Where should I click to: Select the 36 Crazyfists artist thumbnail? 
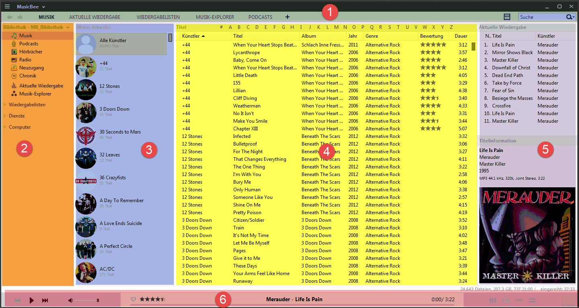tap(86, 181)
